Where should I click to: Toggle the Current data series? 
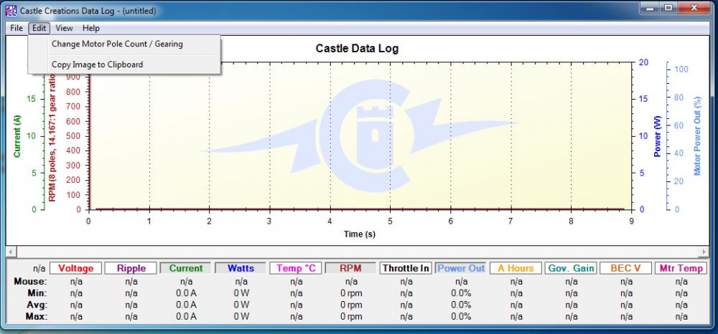pyautogui.click(x=186, y=268)
